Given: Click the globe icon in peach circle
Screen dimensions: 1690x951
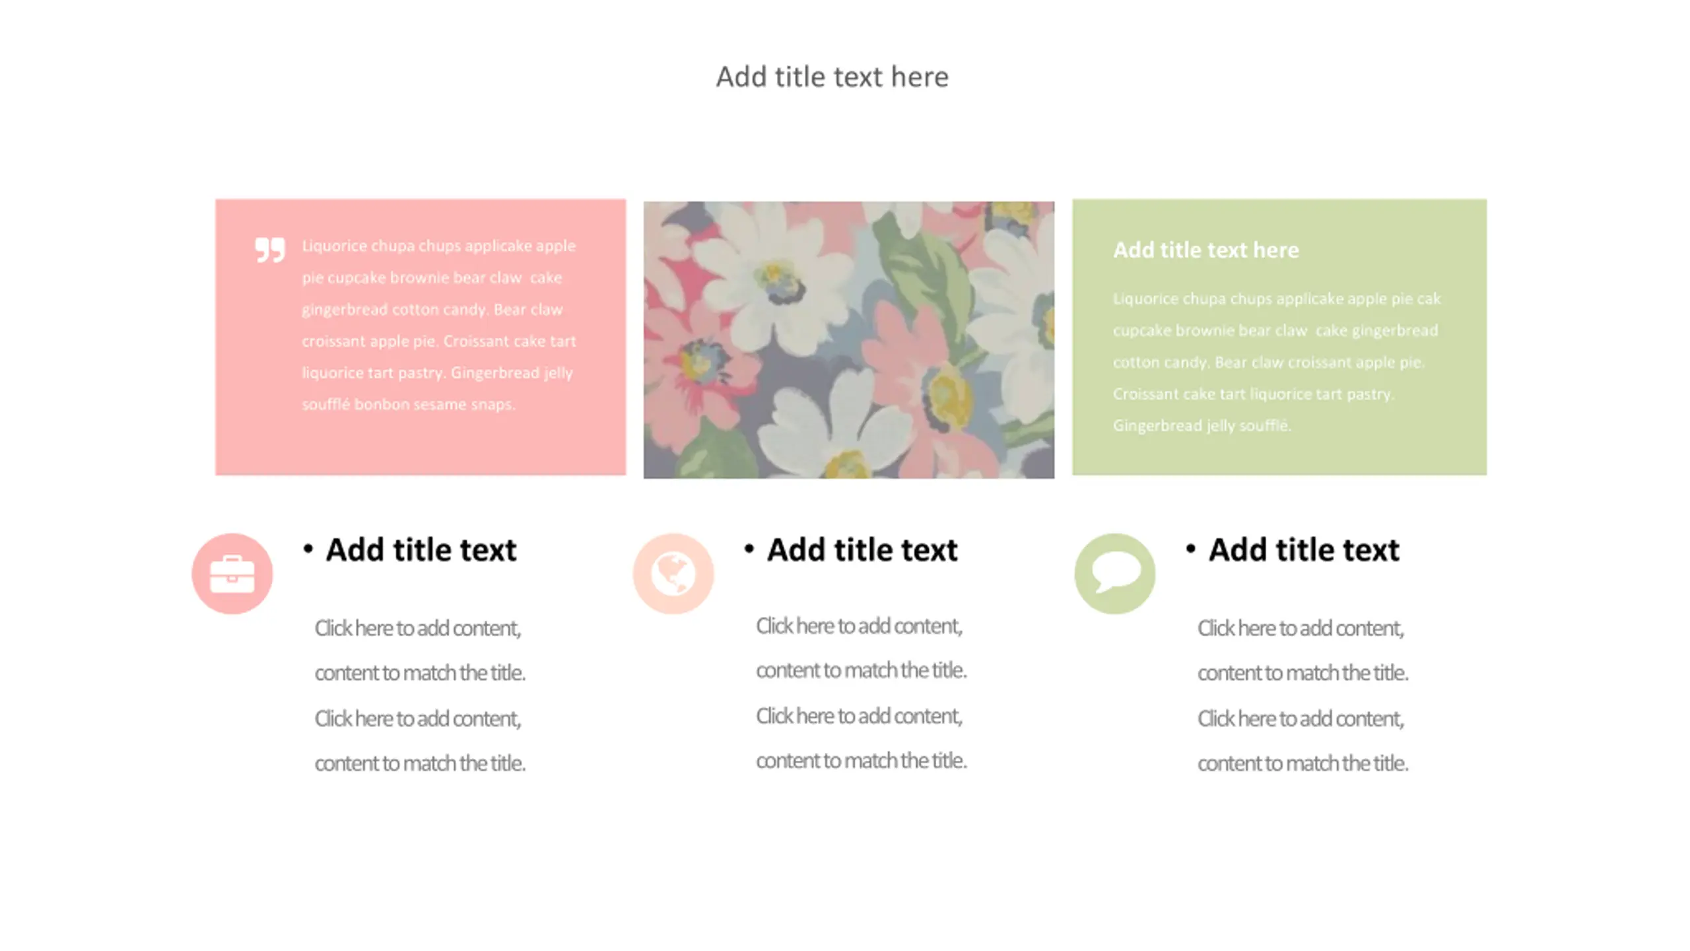Looking at the screenshot, I should [x=673, y=573].
